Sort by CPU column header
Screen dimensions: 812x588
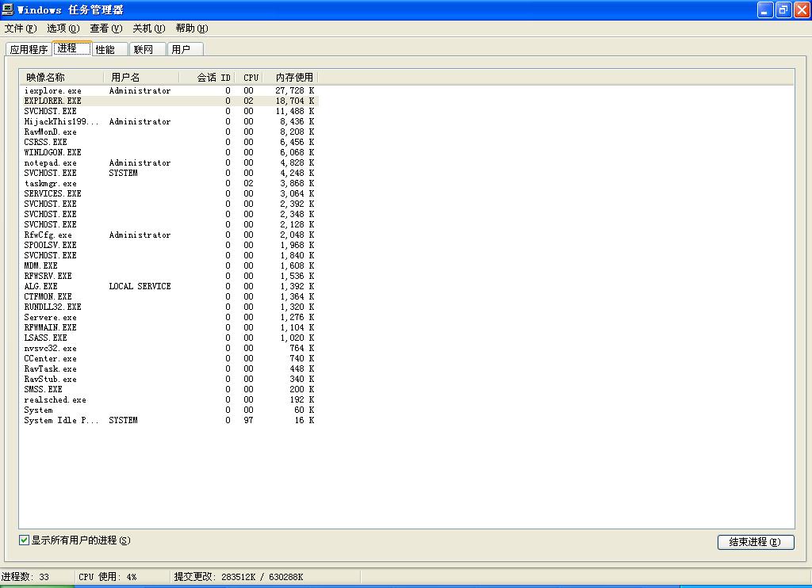tap(250, 78)
